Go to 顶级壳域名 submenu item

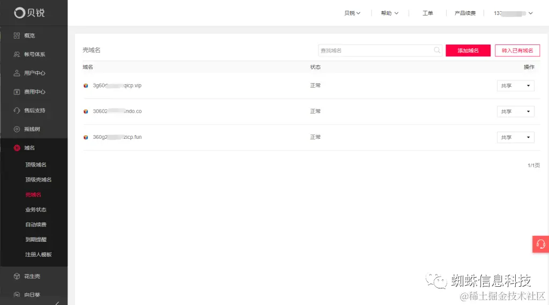[38, 180]
